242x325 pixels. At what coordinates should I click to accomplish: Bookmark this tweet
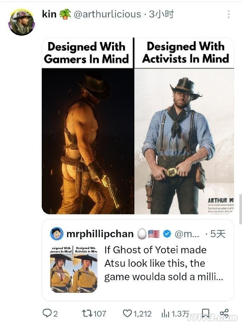coord(206,313)
